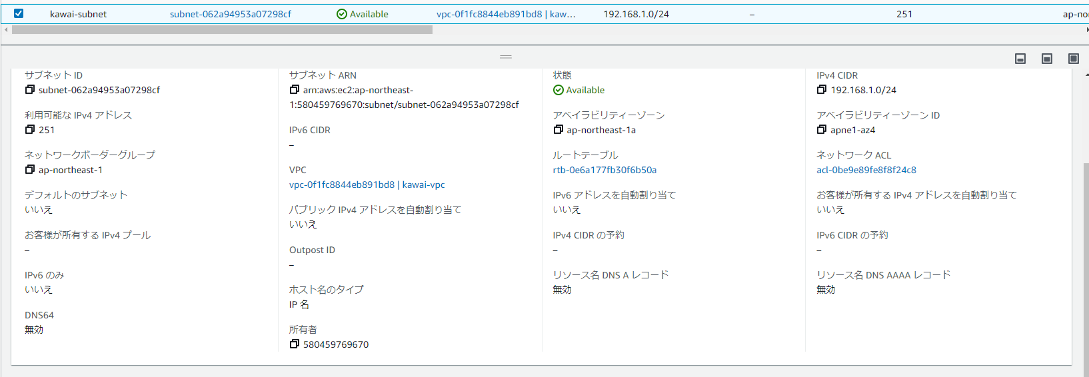This screenshot has height=377, width=1089.
Task: Click Available status in the table row
Action: tap(363, 14)
